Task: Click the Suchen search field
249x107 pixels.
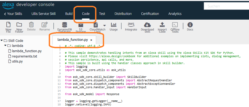Action: tap(226, 6)
